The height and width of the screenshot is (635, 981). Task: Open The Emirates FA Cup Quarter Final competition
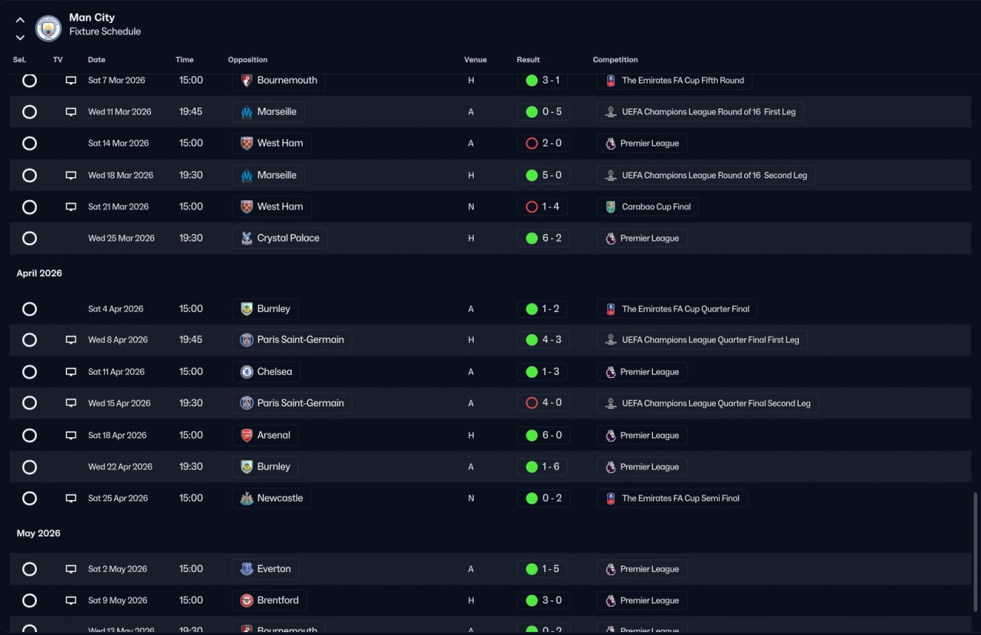[x=678, y=309]
